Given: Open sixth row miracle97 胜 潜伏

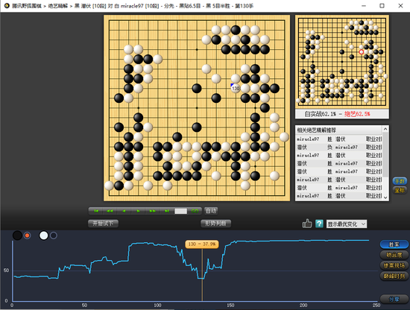Looking at the screenshot, I should [x=339, y=180].
